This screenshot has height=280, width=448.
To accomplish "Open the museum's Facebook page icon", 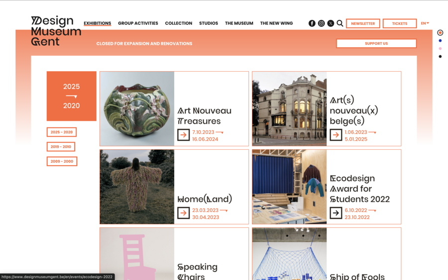I will click(312, 23).
